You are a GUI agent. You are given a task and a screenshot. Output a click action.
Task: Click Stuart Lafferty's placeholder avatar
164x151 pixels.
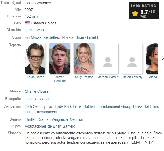pyautogui.click(x=132, y=58)
